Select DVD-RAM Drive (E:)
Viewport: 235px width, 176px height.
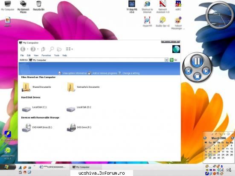(37, 127)
